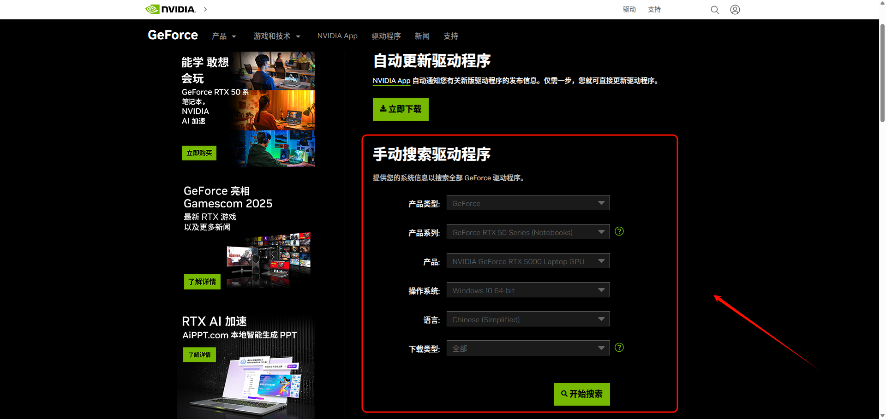Click the chevron beside the NVIDIA logo

[205, 9]
